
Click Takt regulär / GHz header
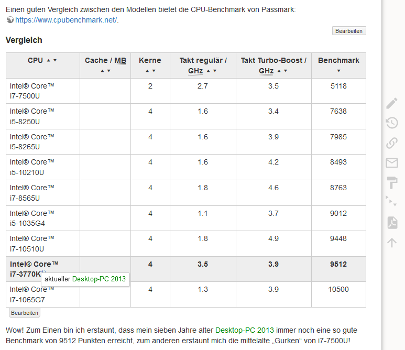pyautogui.click(x=203, y=65)
